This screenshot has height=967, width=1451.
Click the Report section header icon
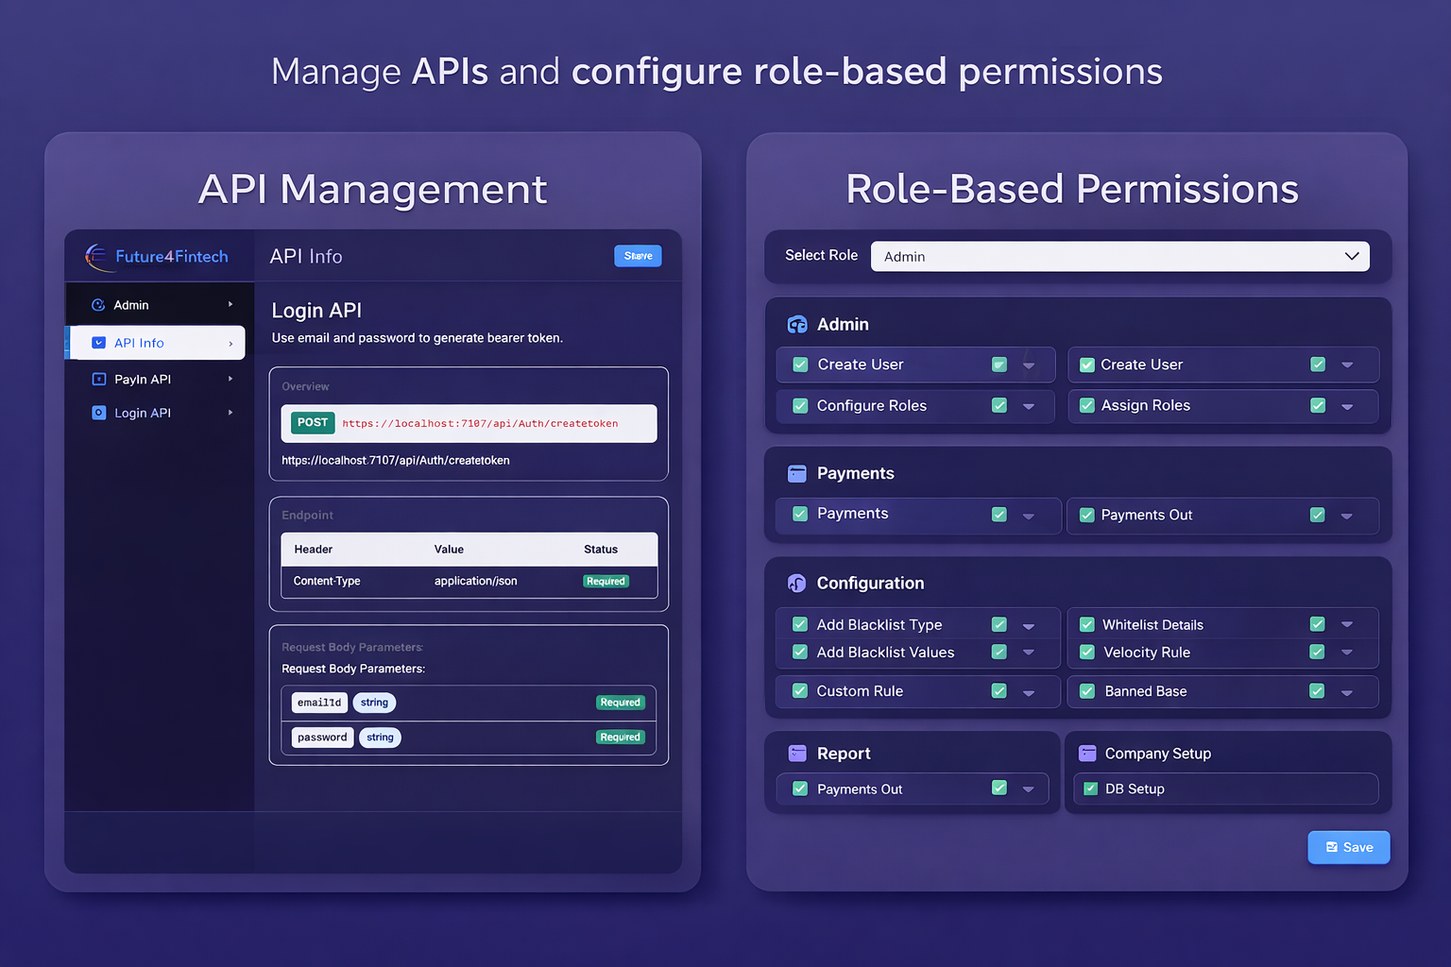click(797, 754)
